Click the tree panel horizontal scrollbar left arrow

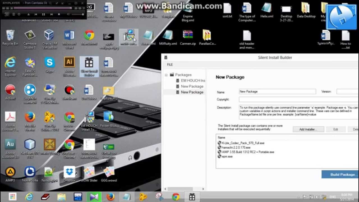coord(165,189)
